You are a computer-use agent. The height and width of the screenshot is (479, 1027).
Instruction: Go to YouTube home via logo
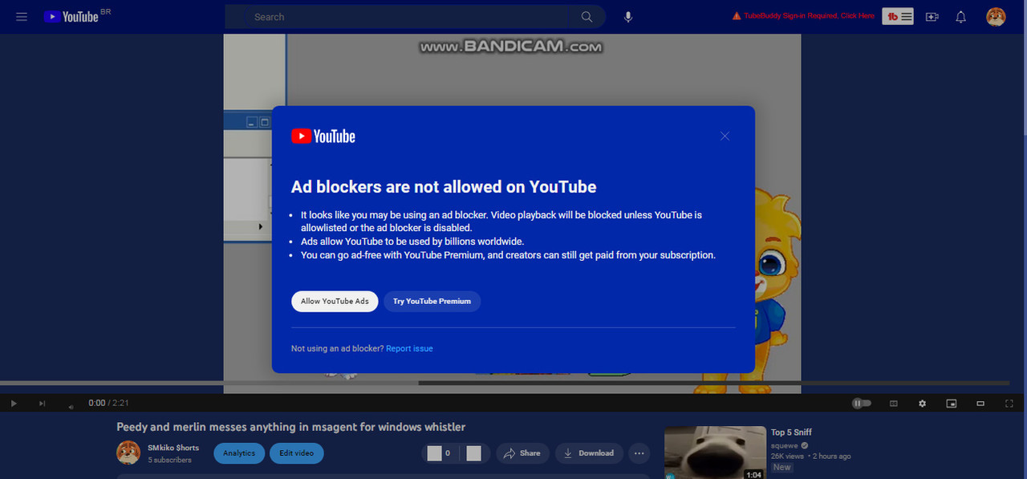[x=71, y=17]
